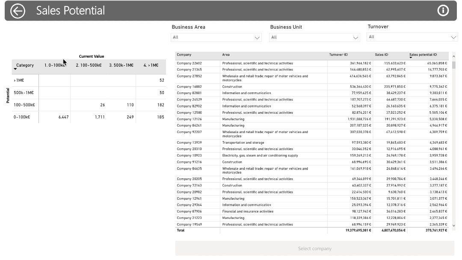
Task: Click the matrix cell with value 182
Action: click(x=151, y=105)
